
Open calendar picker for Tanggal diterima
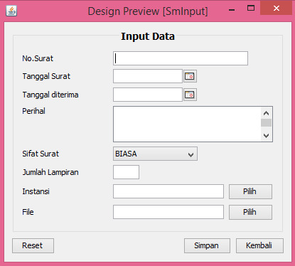click(x=190, y=95)
